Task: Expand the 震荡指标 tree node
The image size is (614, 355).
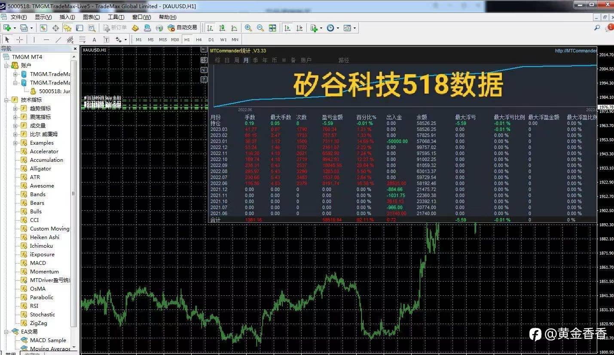Action: pos(15,117)
